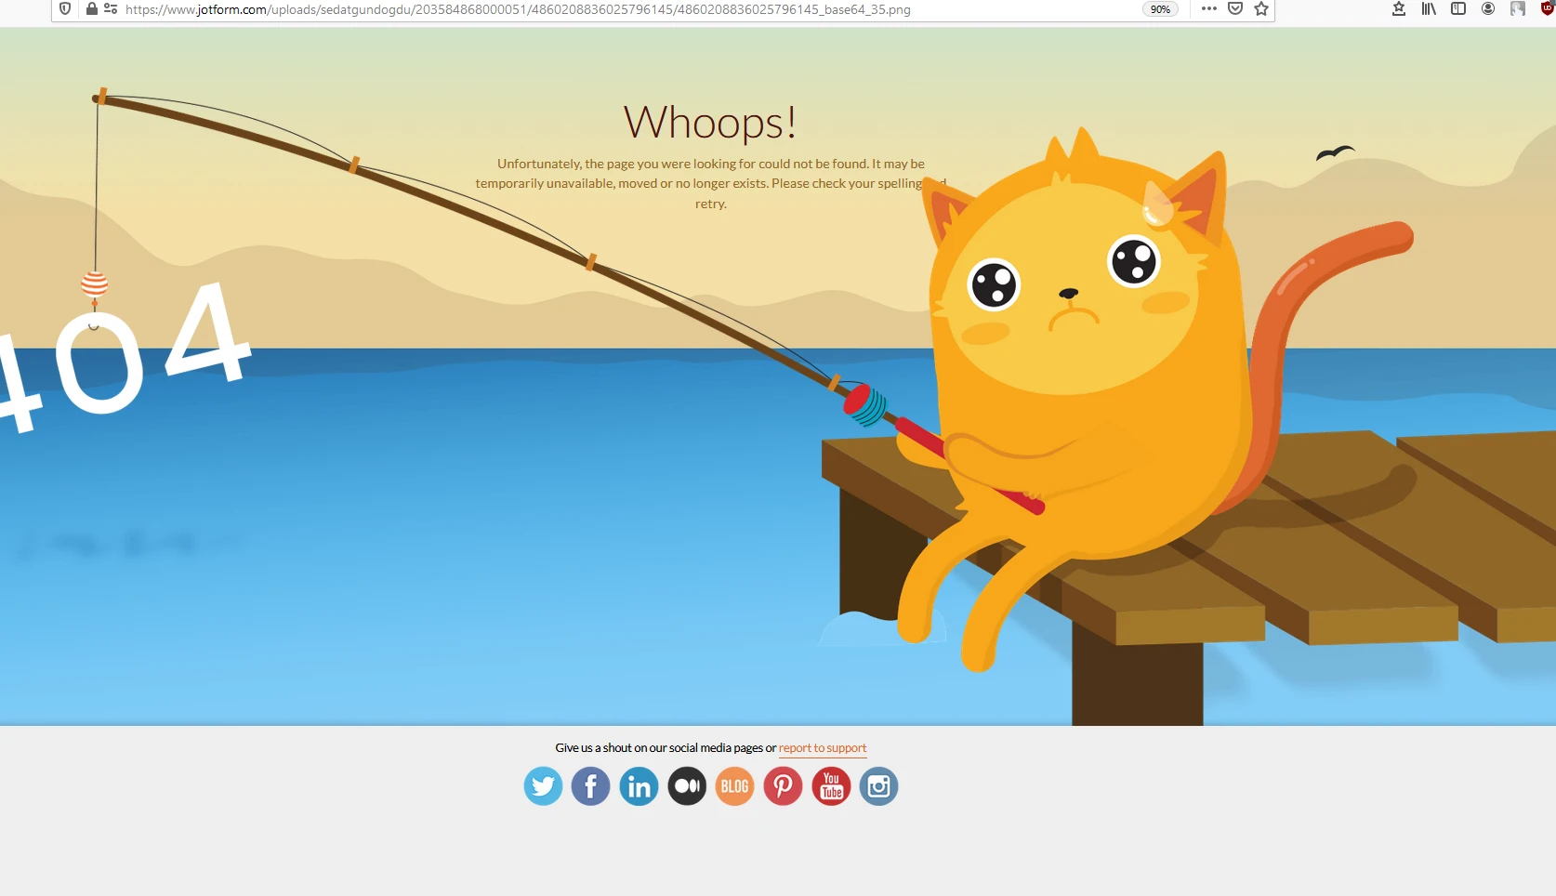Open the BLOG page

pos(734,786)
